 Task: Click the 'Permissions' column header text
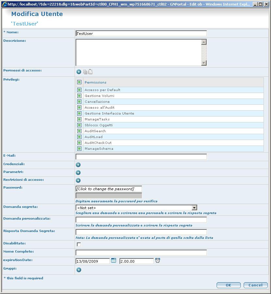(95, 82)
